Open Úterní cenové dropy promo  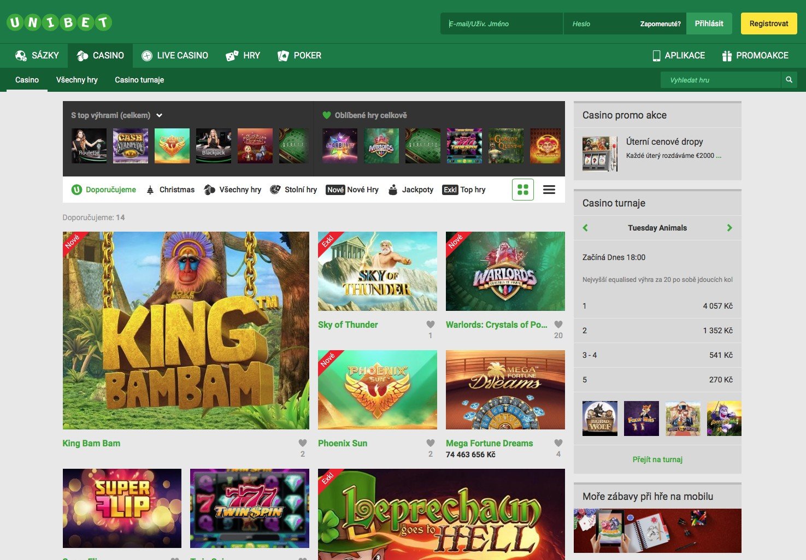(x=664, y=142)
